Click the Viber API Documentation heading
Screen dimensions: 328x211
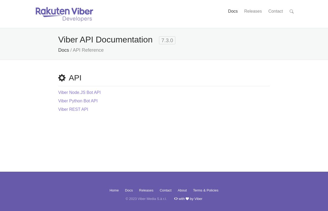105,40
